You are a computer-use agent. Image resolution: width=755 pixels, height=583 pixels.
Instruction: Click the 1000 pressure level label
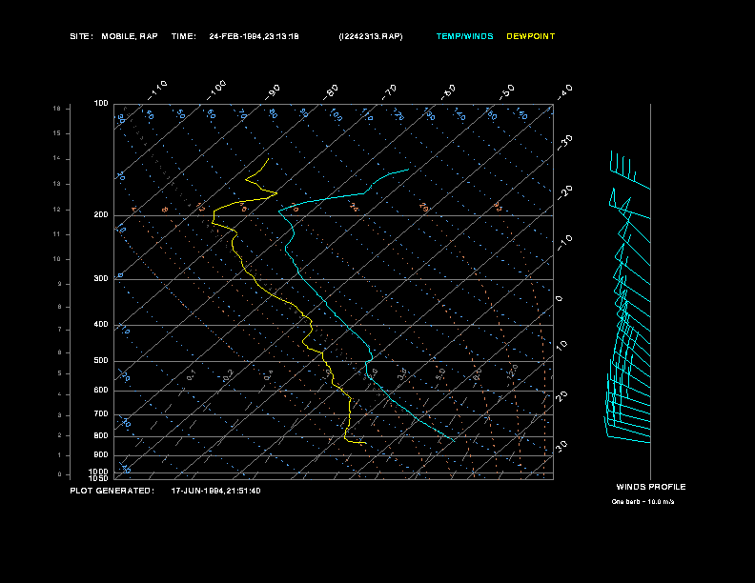(x=99, y=472)
